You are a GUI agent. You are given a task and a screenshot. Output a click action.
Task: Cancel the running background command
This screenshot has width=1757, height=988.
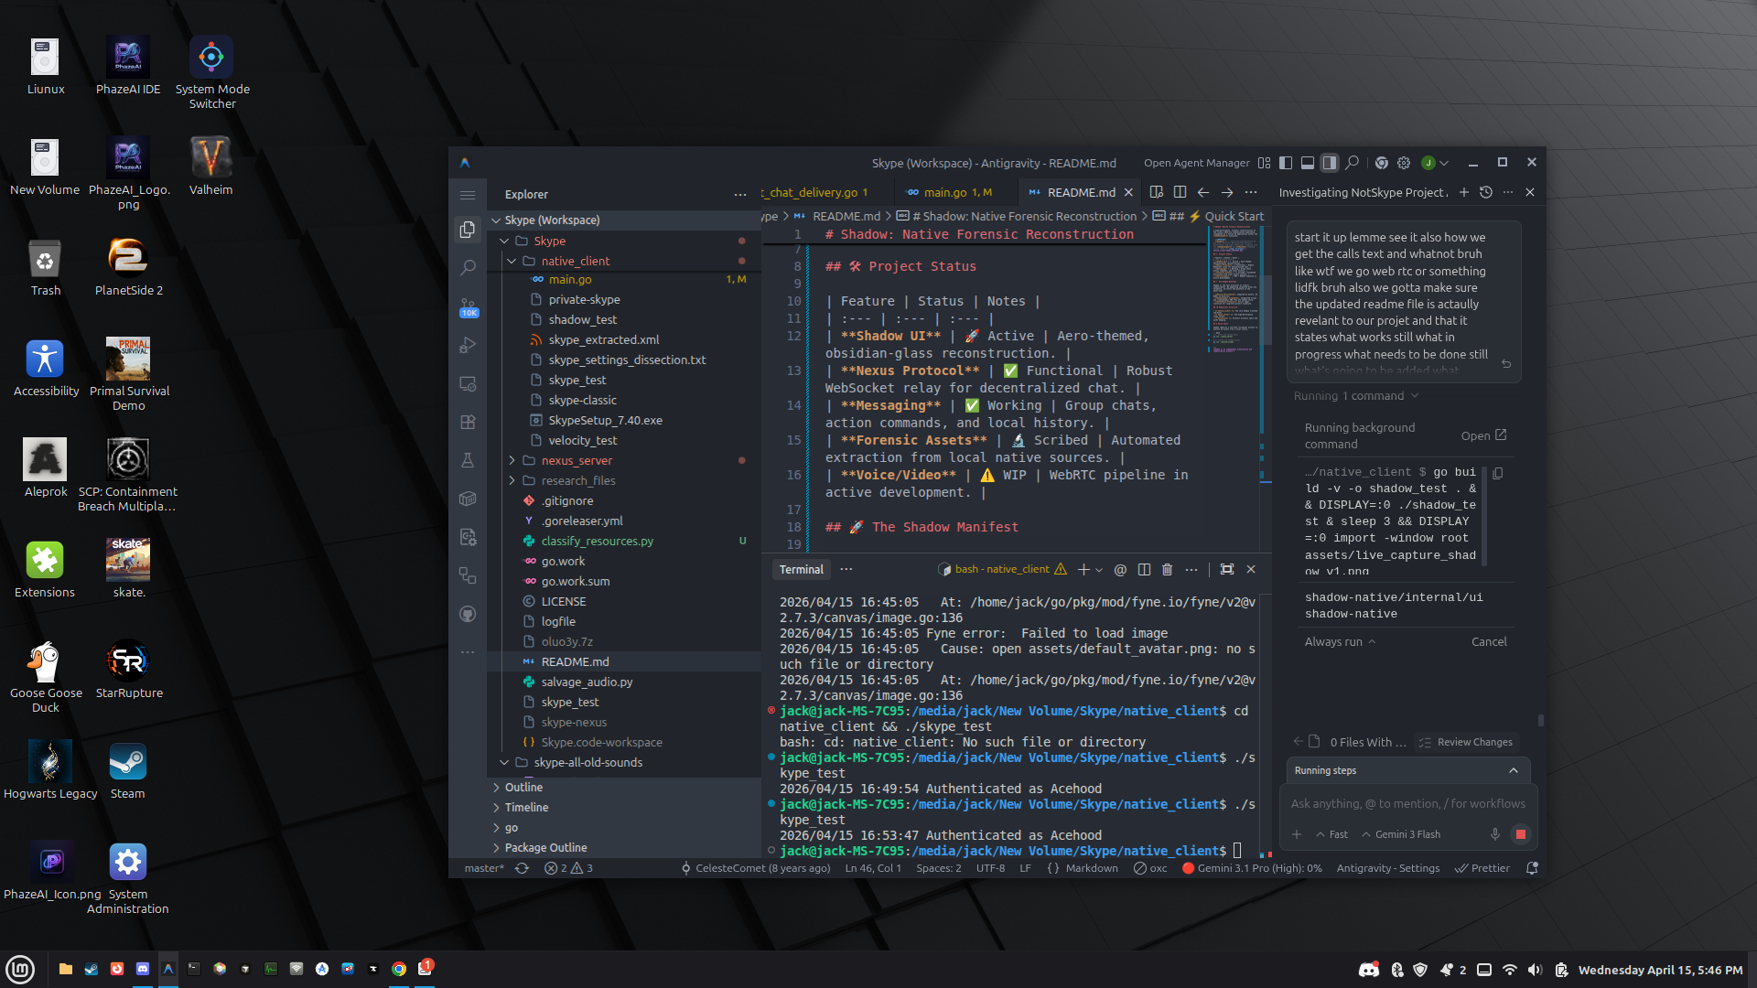pyautogui.click(x=1488, y=642)
